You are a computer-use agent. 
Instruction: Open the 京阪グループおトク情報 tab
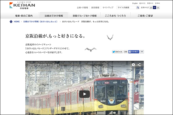tap(84, 16)
